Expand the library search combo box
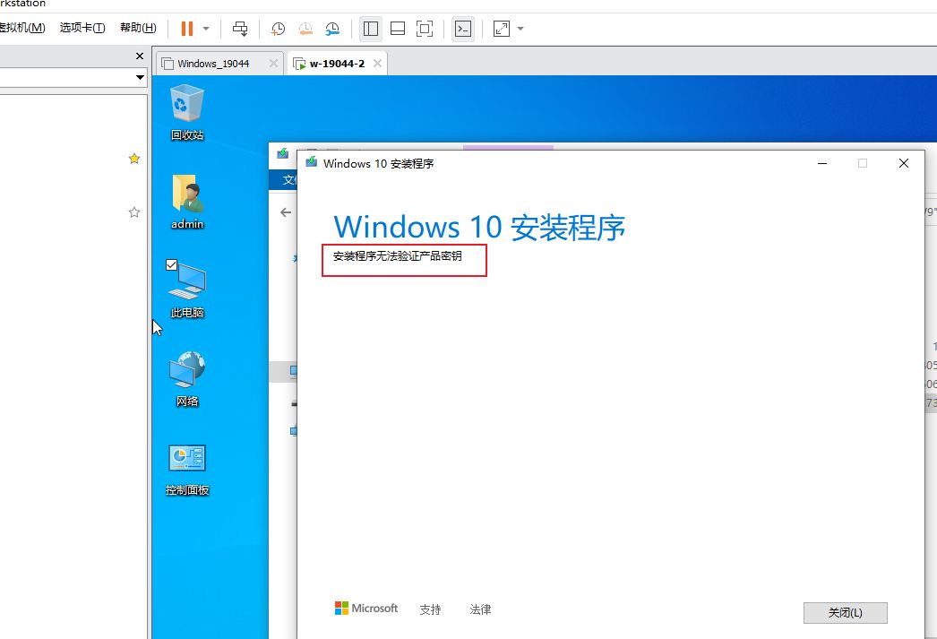 [140, 77]
